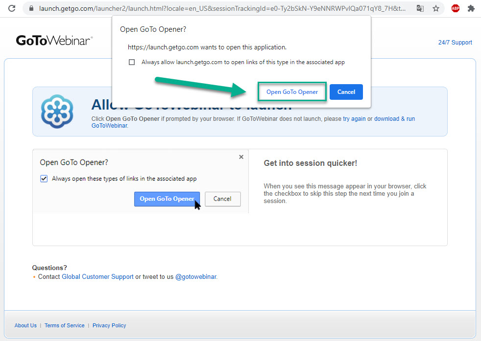The image size is (481, 341).
Task: Open the @gotowebinar Twitter link
Action: 196,276
